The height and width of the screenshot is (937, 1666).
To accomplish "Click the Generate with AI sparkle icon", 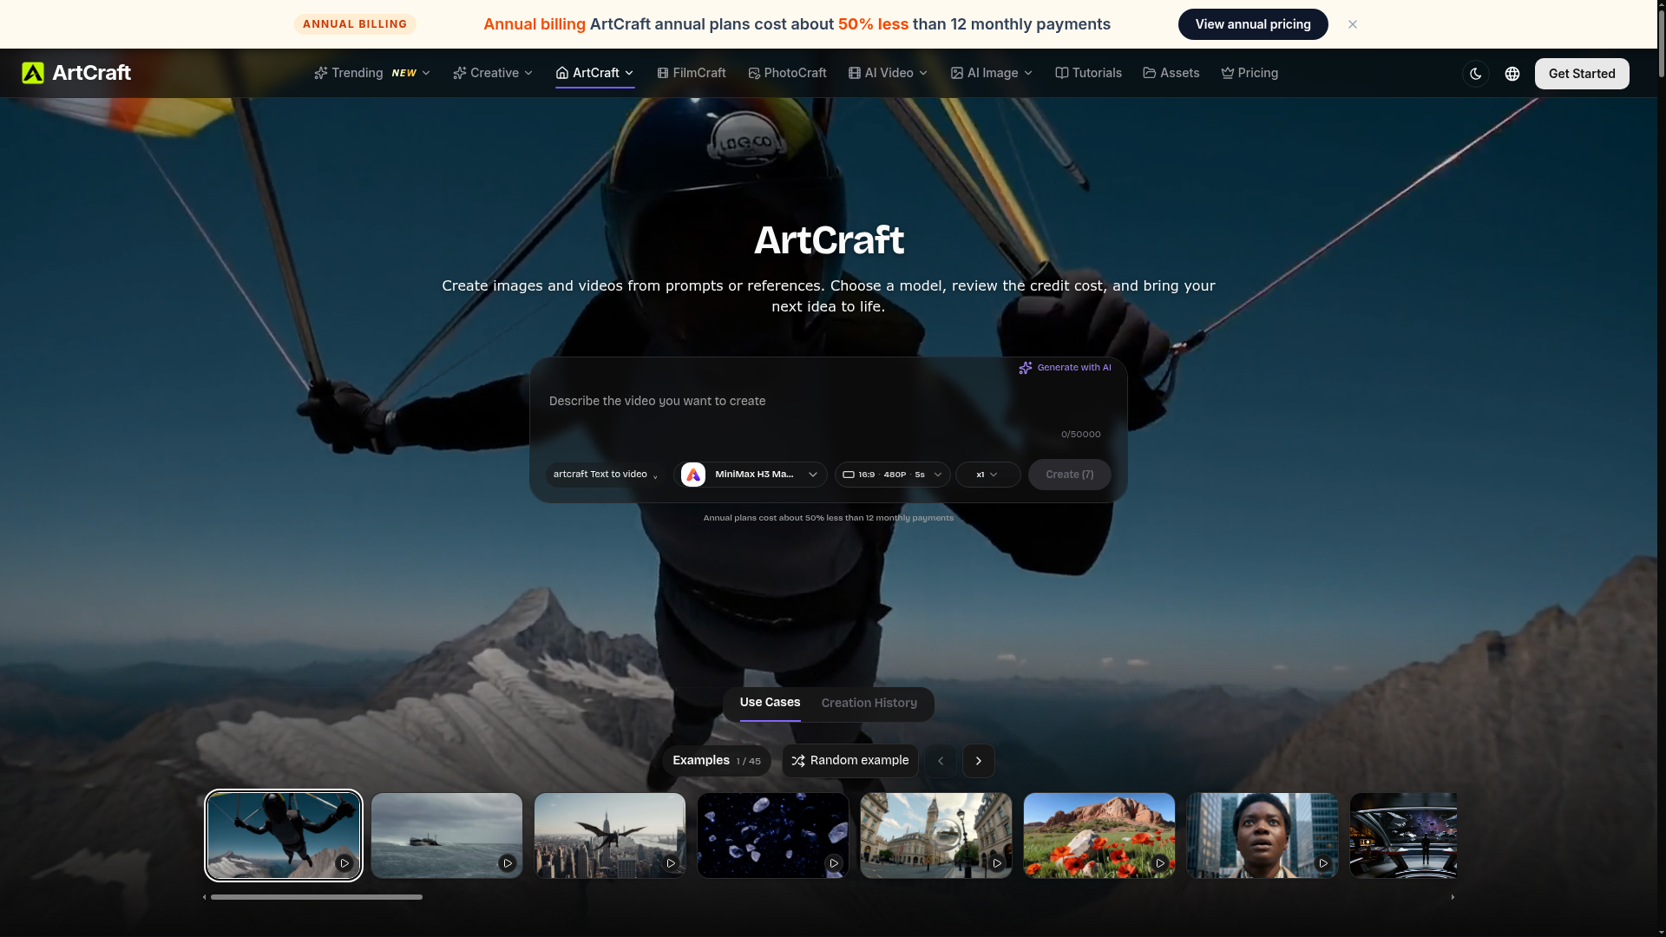I will pos(1026,368).
